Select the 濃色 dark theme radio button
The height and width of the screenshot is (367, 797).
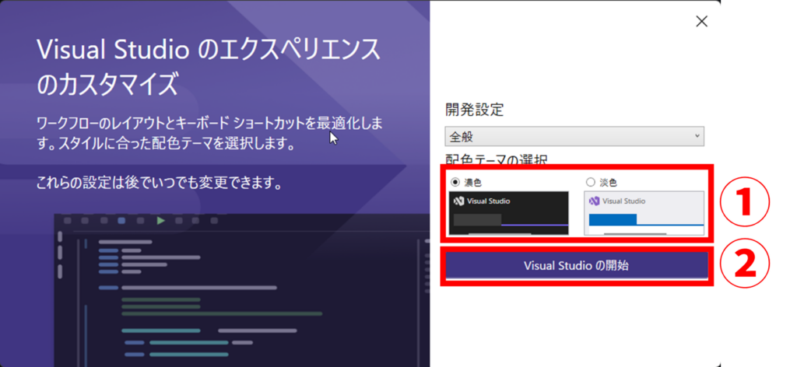[455, 182]
